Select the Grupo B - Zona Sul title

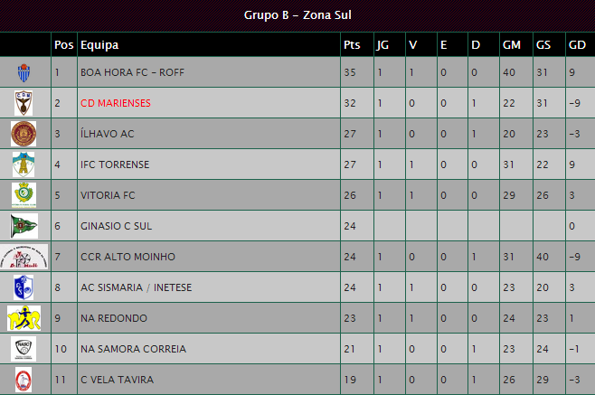[x=297, y=15]
